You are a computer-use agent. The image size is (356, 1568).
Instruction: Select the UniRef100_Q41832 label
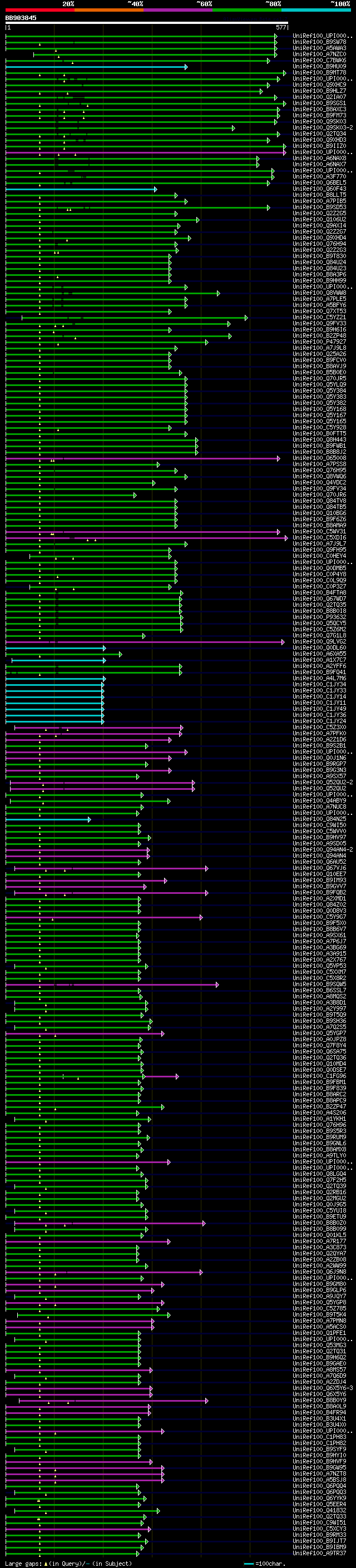(x=319, y=1510)
